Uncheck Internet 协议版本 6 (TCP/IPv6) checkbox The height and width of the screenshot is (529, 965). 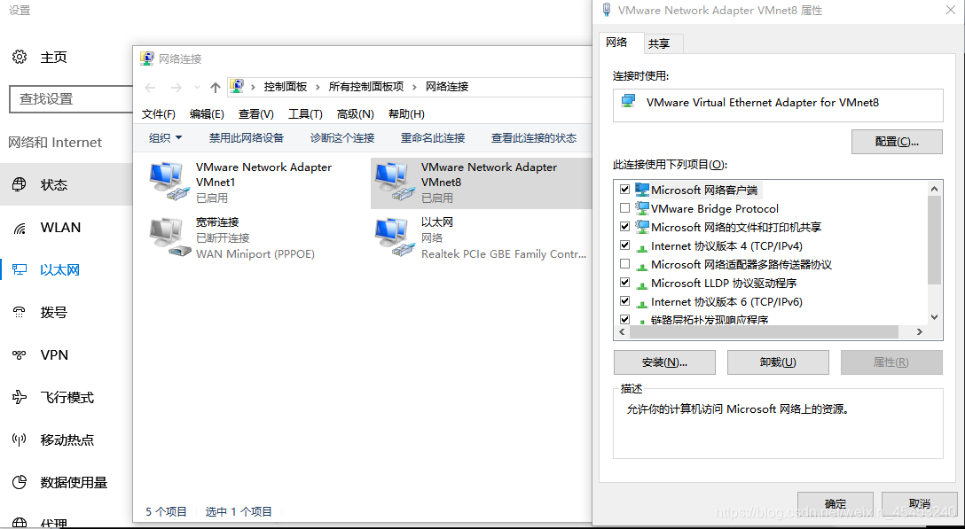click(x=624, y=300)
